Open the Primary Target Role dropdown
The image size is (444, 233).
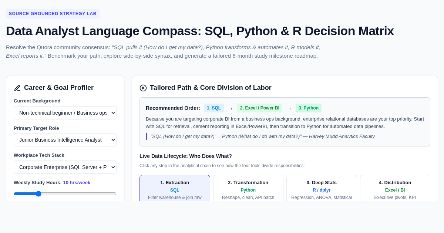tap(65, 140)
